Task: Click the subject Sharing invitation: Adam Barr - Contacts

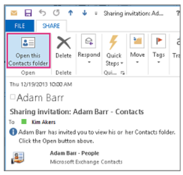Action: click(x=77, y=112)
